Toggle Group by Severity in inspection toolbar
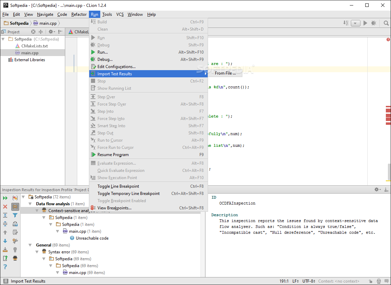 [15, 198]
